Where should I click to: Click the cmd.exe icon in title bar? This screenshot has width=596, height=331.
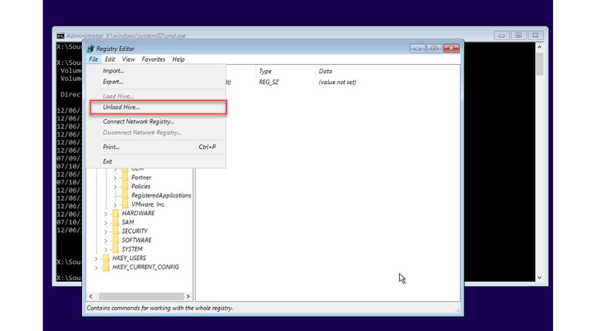coord(60,35)
